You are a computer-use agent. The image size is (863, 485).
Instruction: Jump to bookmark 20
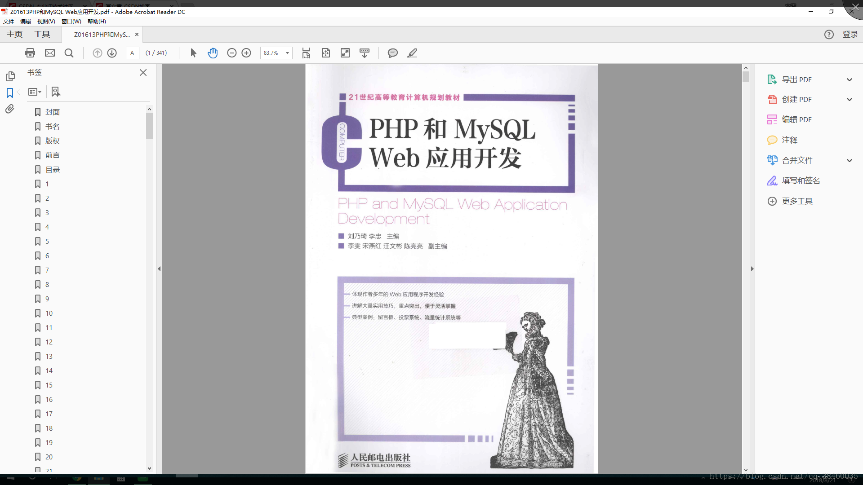pos(49,457)
